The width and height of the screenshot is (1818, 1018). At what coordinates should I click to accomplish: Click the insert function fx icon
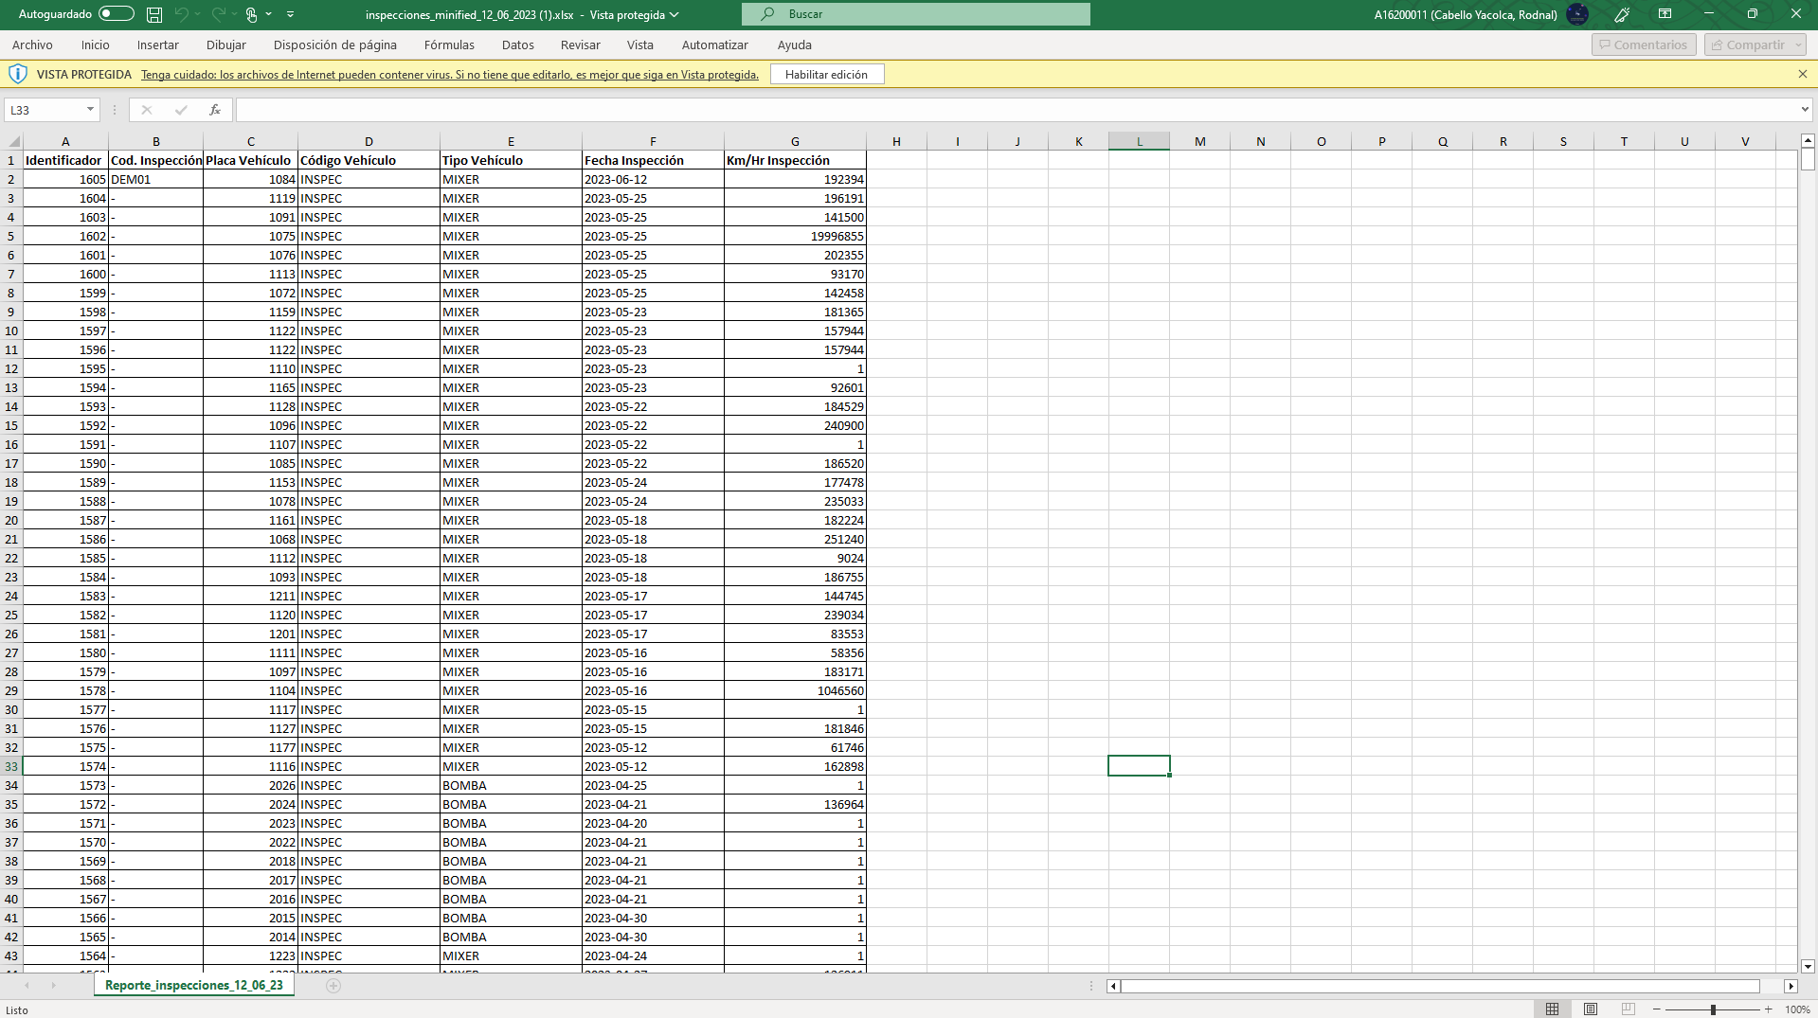[x=215, y=110]
